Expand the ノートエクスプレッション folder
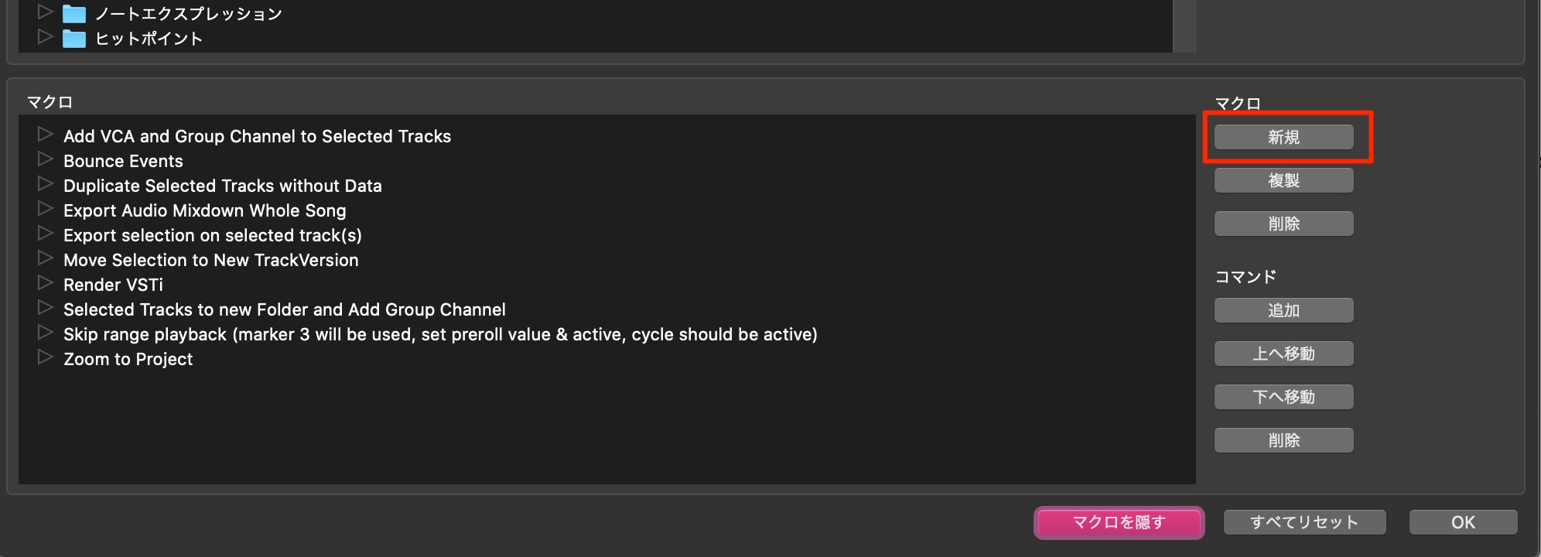This screenshot has width=1541, height=557. [x=46, y=12]
